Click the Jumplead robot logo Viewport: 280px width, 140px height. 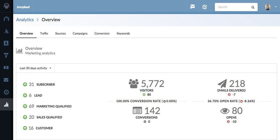(6, 6)
